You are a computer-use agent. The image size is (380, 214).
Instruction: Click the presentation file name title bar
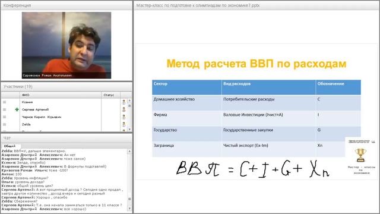pyautogui.click(x=256, y=5)
